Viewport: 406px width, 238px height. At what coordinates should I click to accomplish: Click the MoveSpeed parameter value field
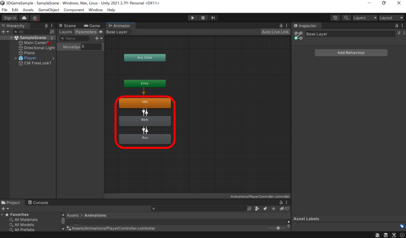(x=90, y=46)
